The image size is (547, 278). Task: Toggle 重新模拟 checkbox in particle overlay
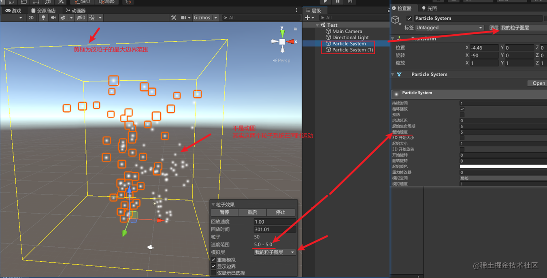(x=213, y=260)
